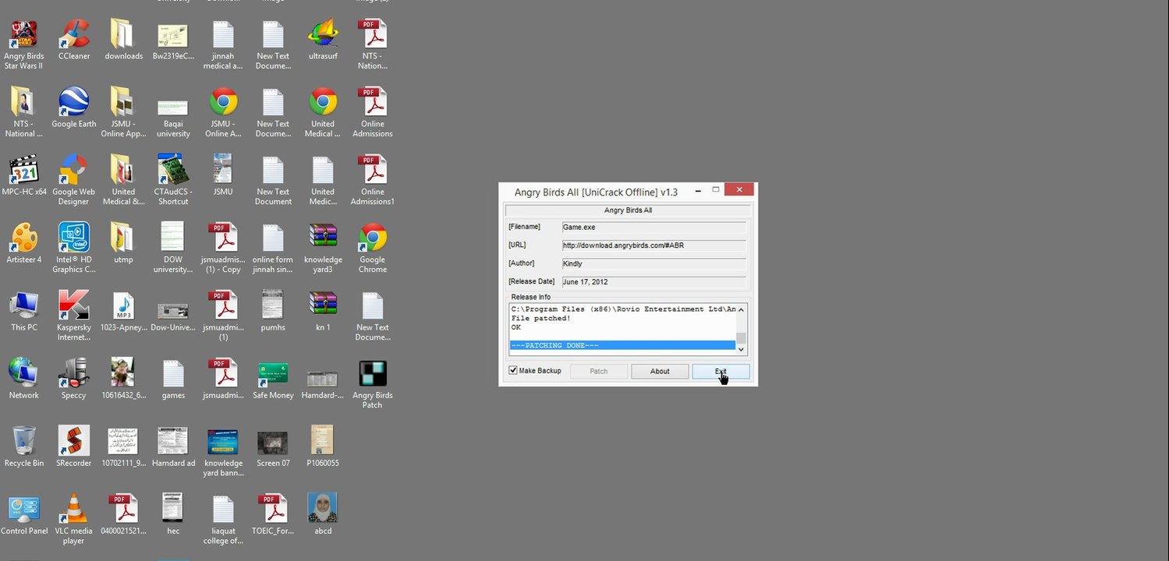Select the games file icon
The image size is (1169, 561).
point(173,373)
